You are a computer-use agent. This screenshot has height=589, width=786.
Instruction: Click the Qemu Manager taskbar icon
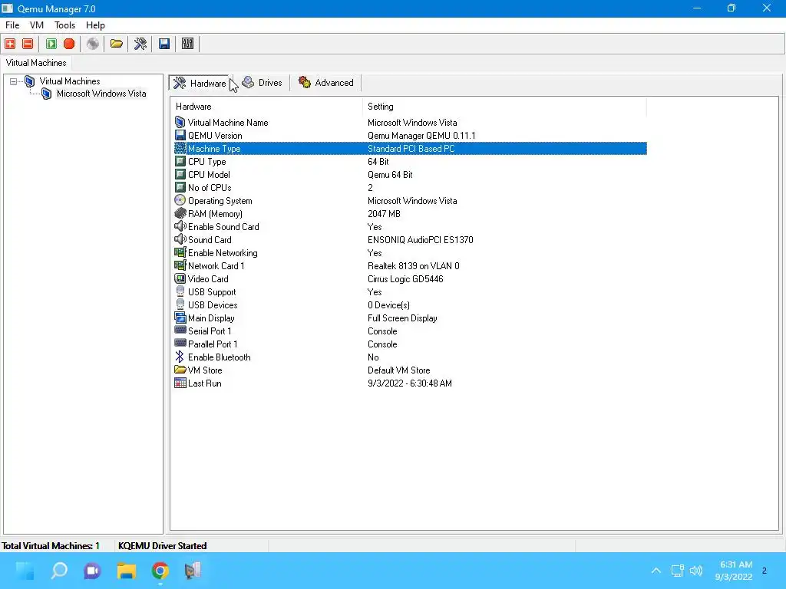(193, 571)
